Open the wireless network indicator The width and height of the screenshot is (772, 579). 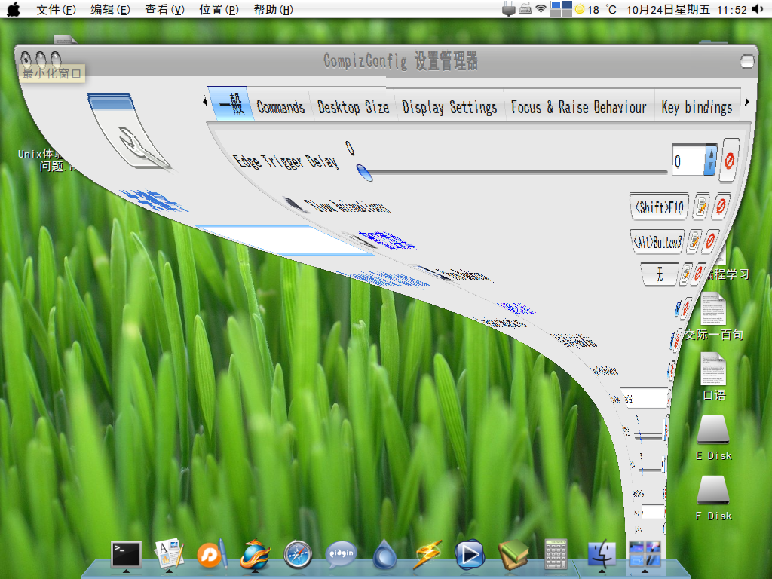coord(541,8)
